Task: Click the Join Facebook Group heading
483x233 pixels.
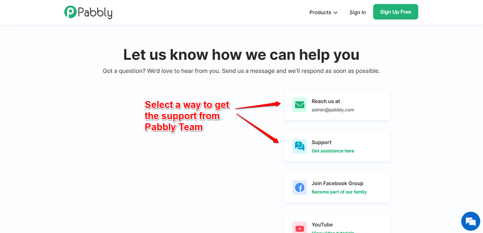Action: pyautogui.click(x=337, y=183)
